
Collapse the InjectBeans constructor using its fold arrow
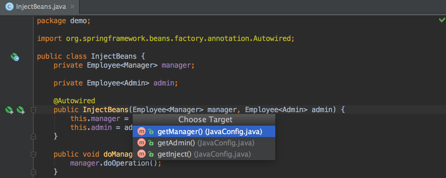[33, 110]
